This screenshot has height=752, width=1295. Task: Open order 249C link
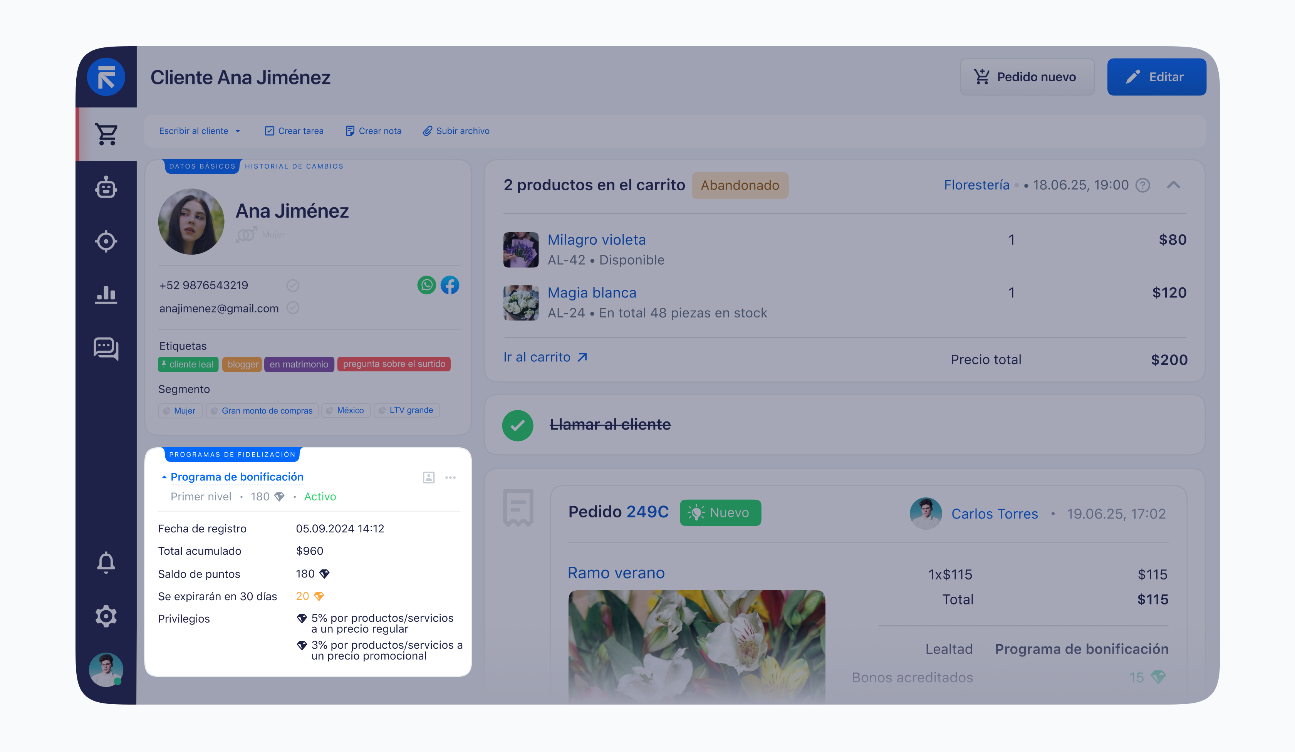click(647, 512)
